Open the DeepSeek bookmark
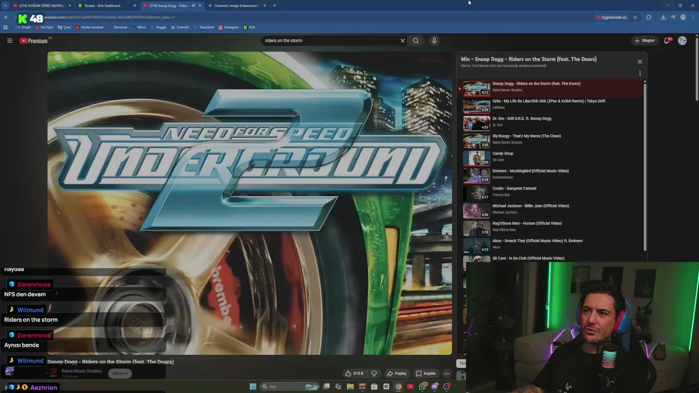699x393 pixels. [204, 27]
